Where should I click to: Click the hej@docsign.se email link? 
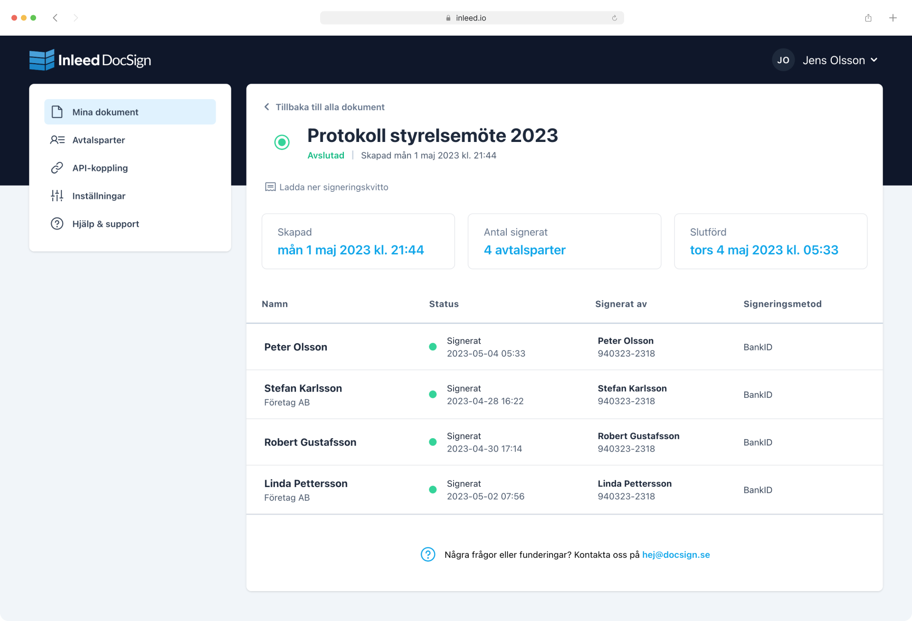[x=675, y=555]
